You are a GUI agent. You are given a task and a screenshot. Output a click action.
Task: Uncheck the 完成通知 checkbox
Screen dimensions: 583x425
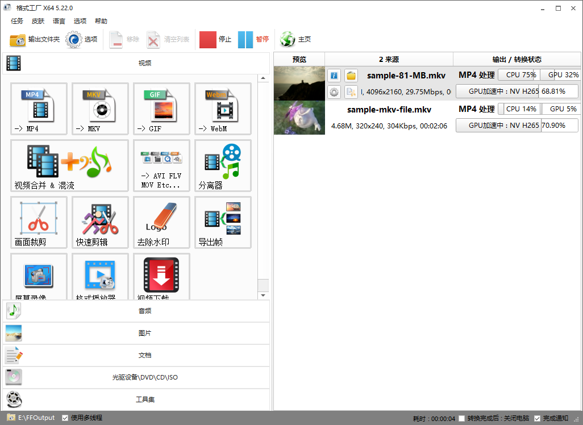537,418
